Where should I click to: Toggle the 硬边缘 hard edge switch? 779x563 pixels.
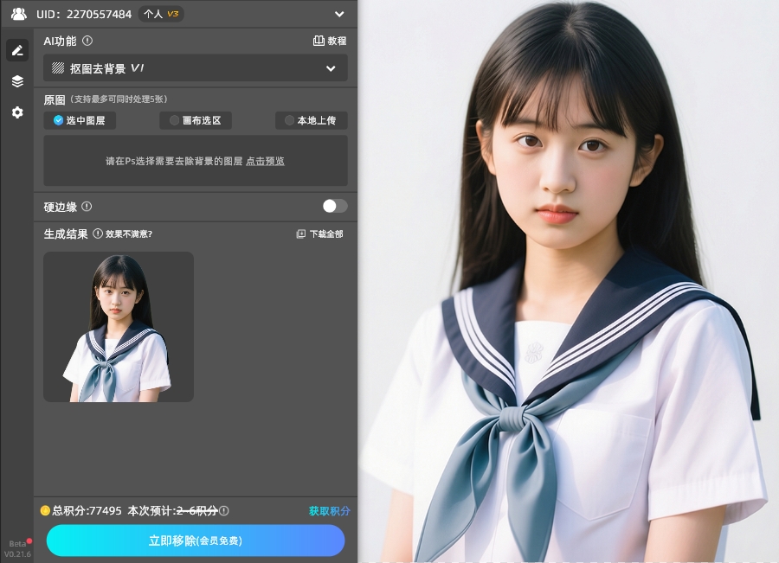[x=334, y=206]
